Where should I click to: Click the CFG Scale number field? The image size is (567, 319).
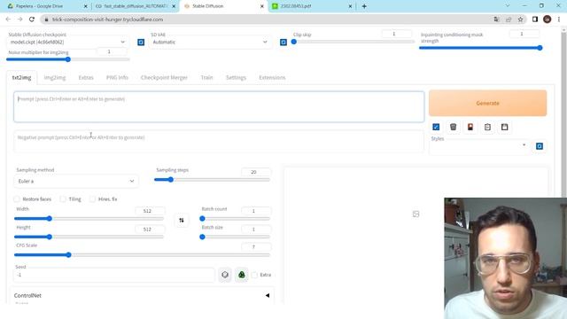coord(256,246)
